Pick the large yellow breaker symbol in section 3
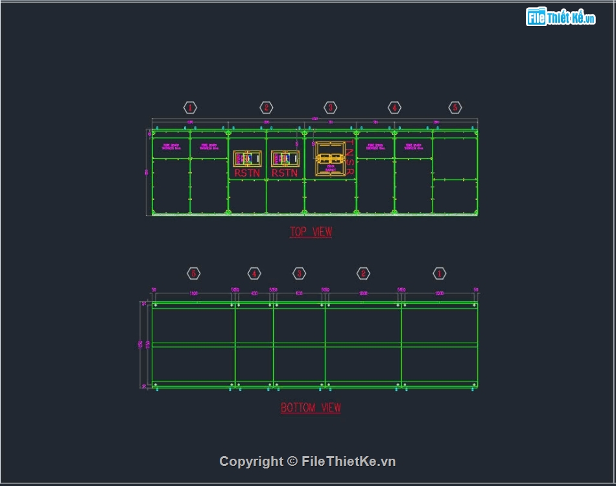Image resolution: width=616 pixels, height=486 pixels. [331, 159]
